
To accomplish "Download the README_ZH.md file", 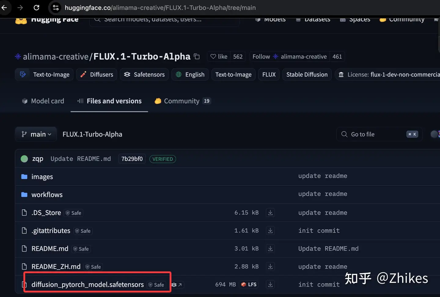I will [x=270, y=266].
